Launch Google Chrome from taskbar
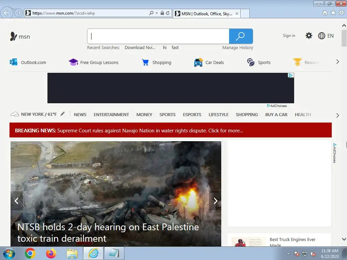347x260 pixels. tap(30, 253)
